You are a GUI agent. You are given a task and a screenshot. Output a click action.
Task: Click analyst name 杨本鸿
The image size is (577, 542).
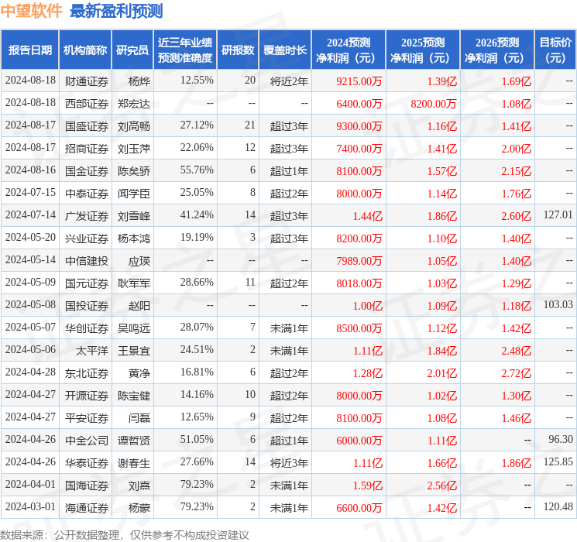tap(134, 238)
